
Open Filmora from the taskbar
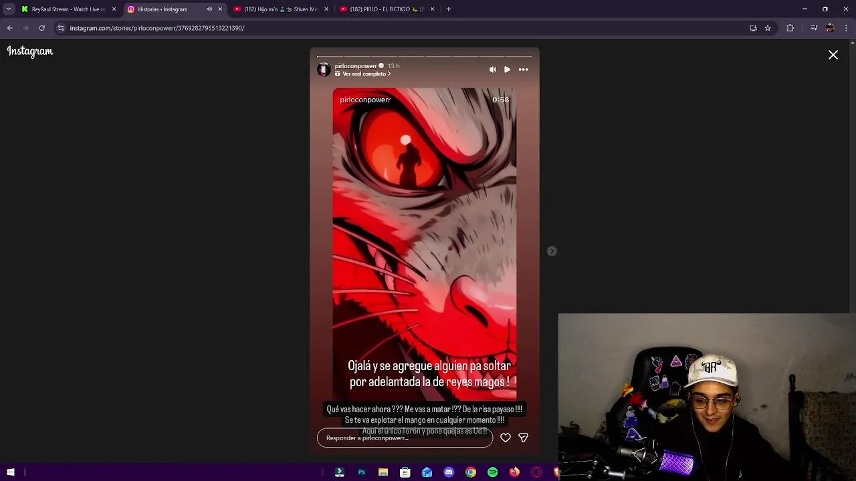340,472
